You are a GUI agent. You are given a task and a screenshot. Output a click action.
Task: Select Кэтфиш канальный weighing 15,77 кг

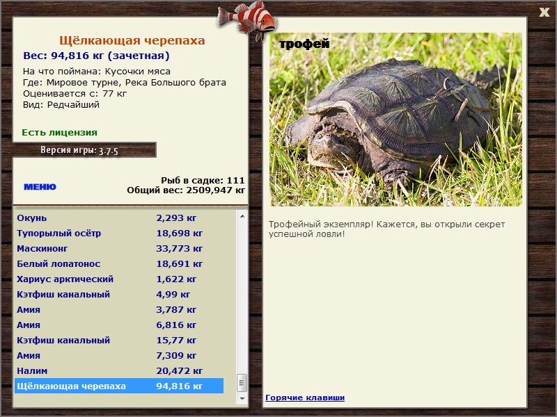(119, 340)
